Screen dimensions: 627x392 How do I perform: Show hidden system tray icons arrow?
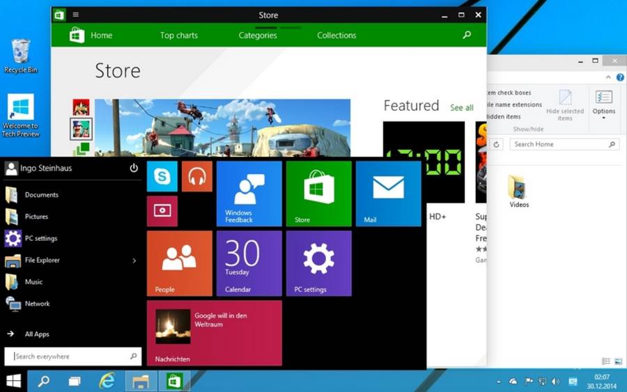[x=499, y=382]
